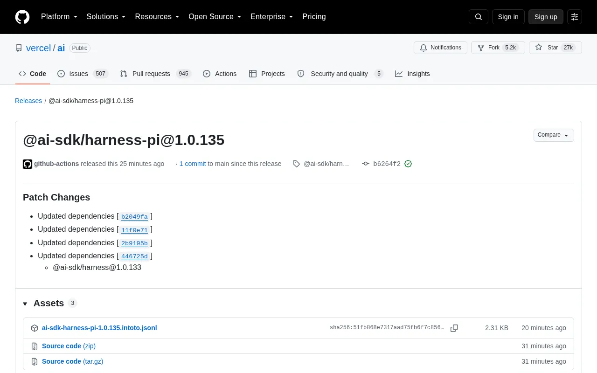The width and height of the screenshot is (597, 373).
Task: Open Security and quality tab
Action: click(x=340, y=74)
